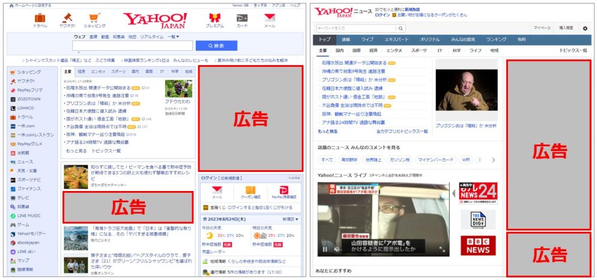Open the grape photo thumbnail ブドウたわわ

[179, 88]
